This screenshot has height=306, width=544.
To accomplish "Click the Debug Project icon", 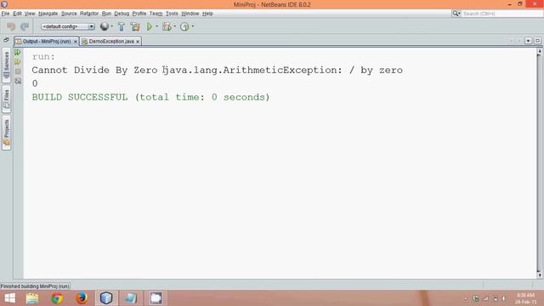I will [x=167, y=26].
